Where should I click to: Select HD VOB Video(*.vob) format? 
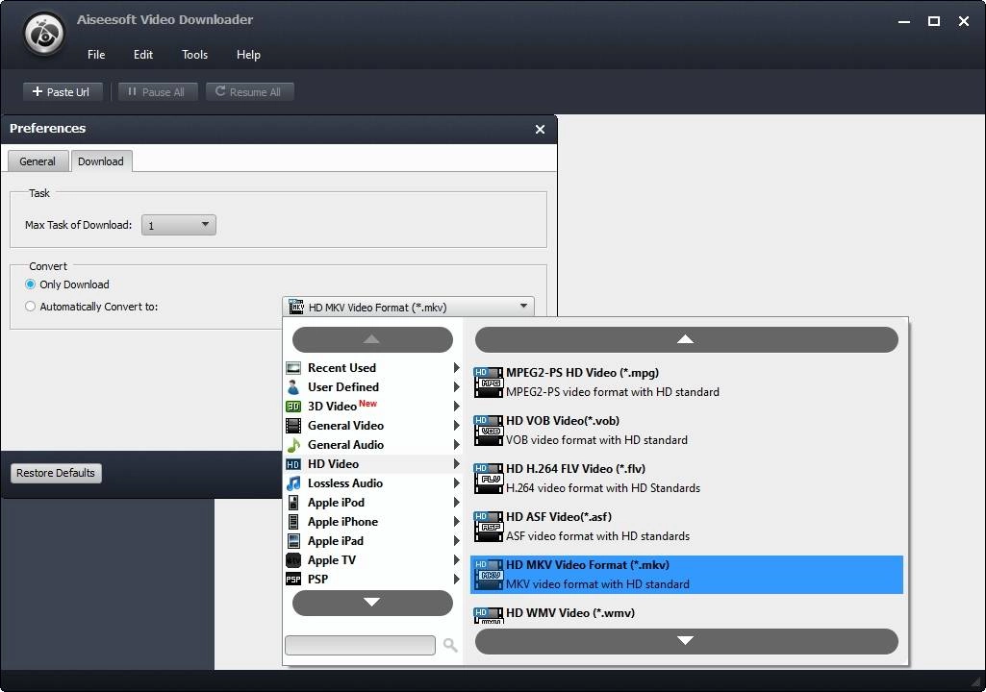click(x=687, y=431)
